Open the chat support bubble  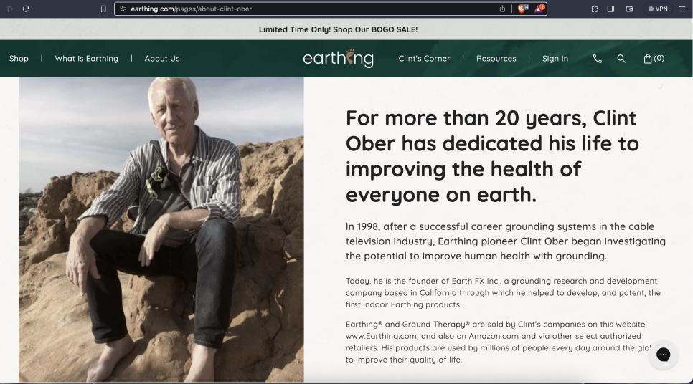(663, 355)
